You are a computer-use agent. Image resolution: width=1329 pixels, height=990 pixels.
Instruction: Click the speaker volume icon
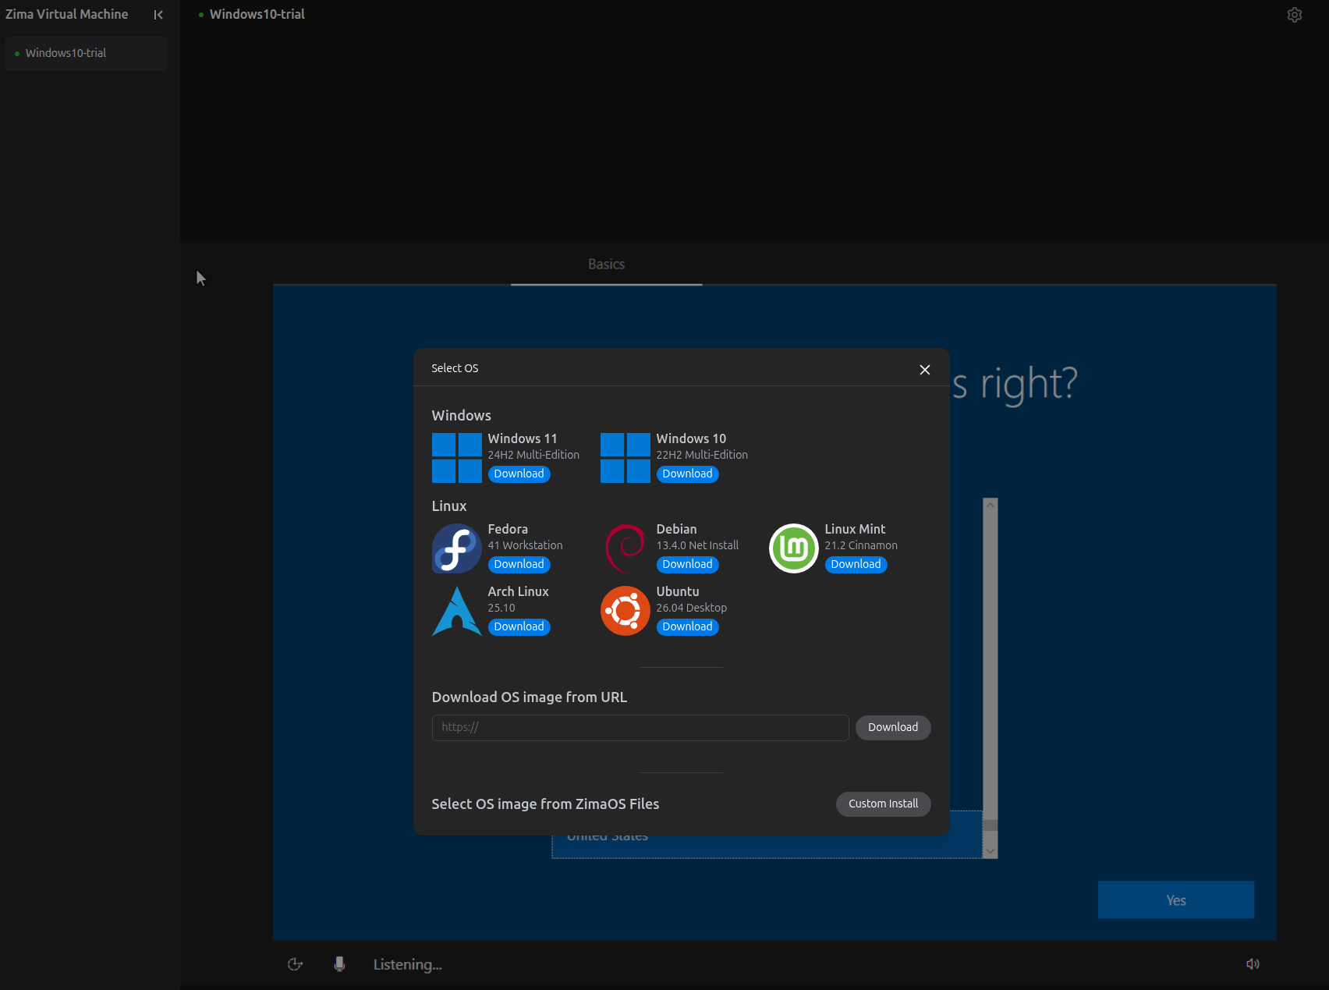pyautogui.click(x=1253, y=964)
